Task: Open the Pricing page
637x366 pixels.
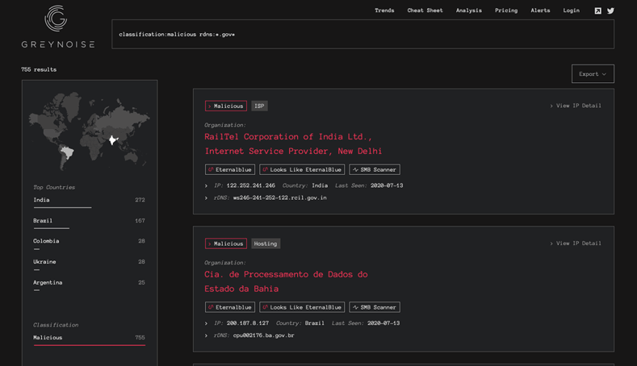Action: click(506, 10)
